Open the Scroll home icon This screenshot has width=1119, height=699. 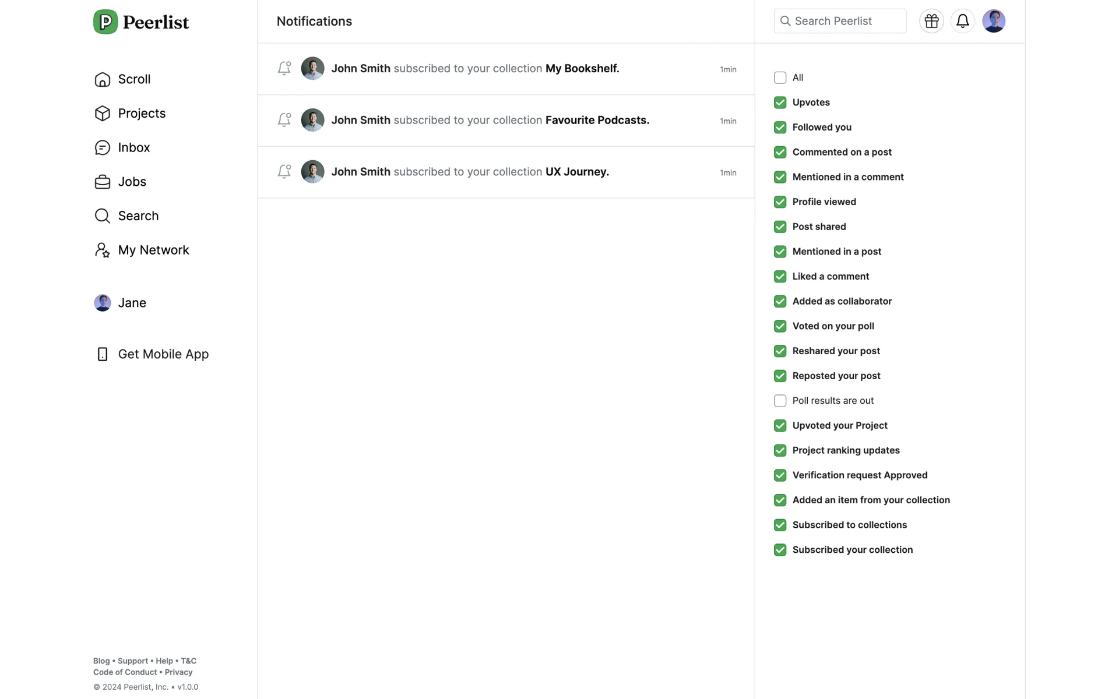point(103,79)
